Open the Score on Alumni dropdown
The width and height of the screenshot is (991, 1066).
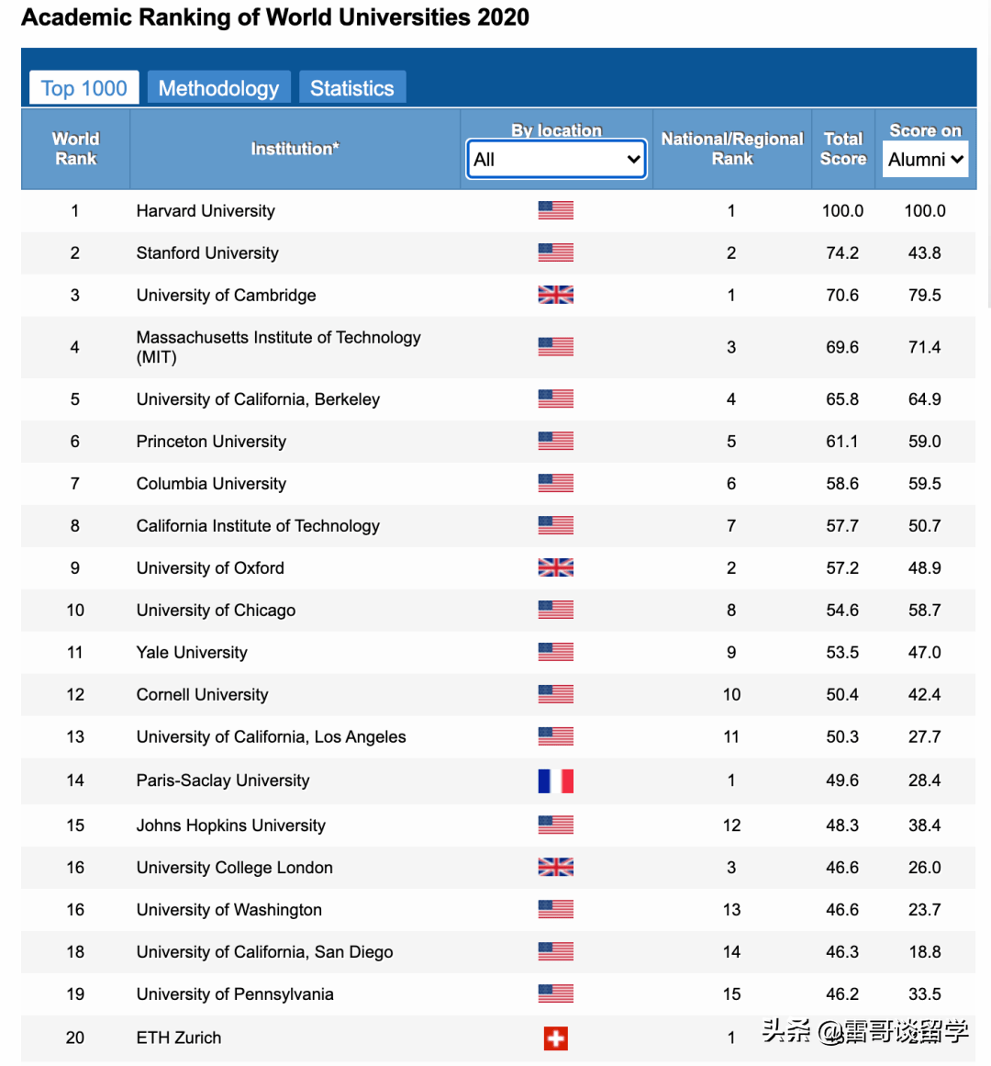(925, 159)
